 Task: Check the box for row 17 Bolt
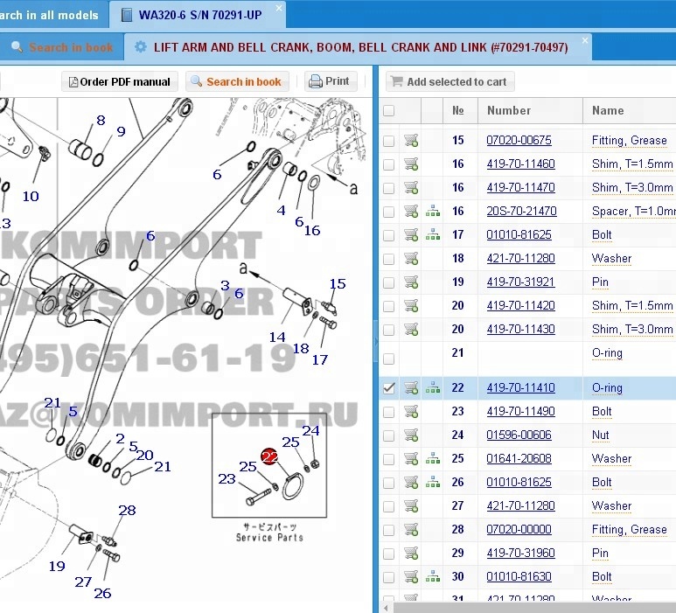tap(388, 235)
